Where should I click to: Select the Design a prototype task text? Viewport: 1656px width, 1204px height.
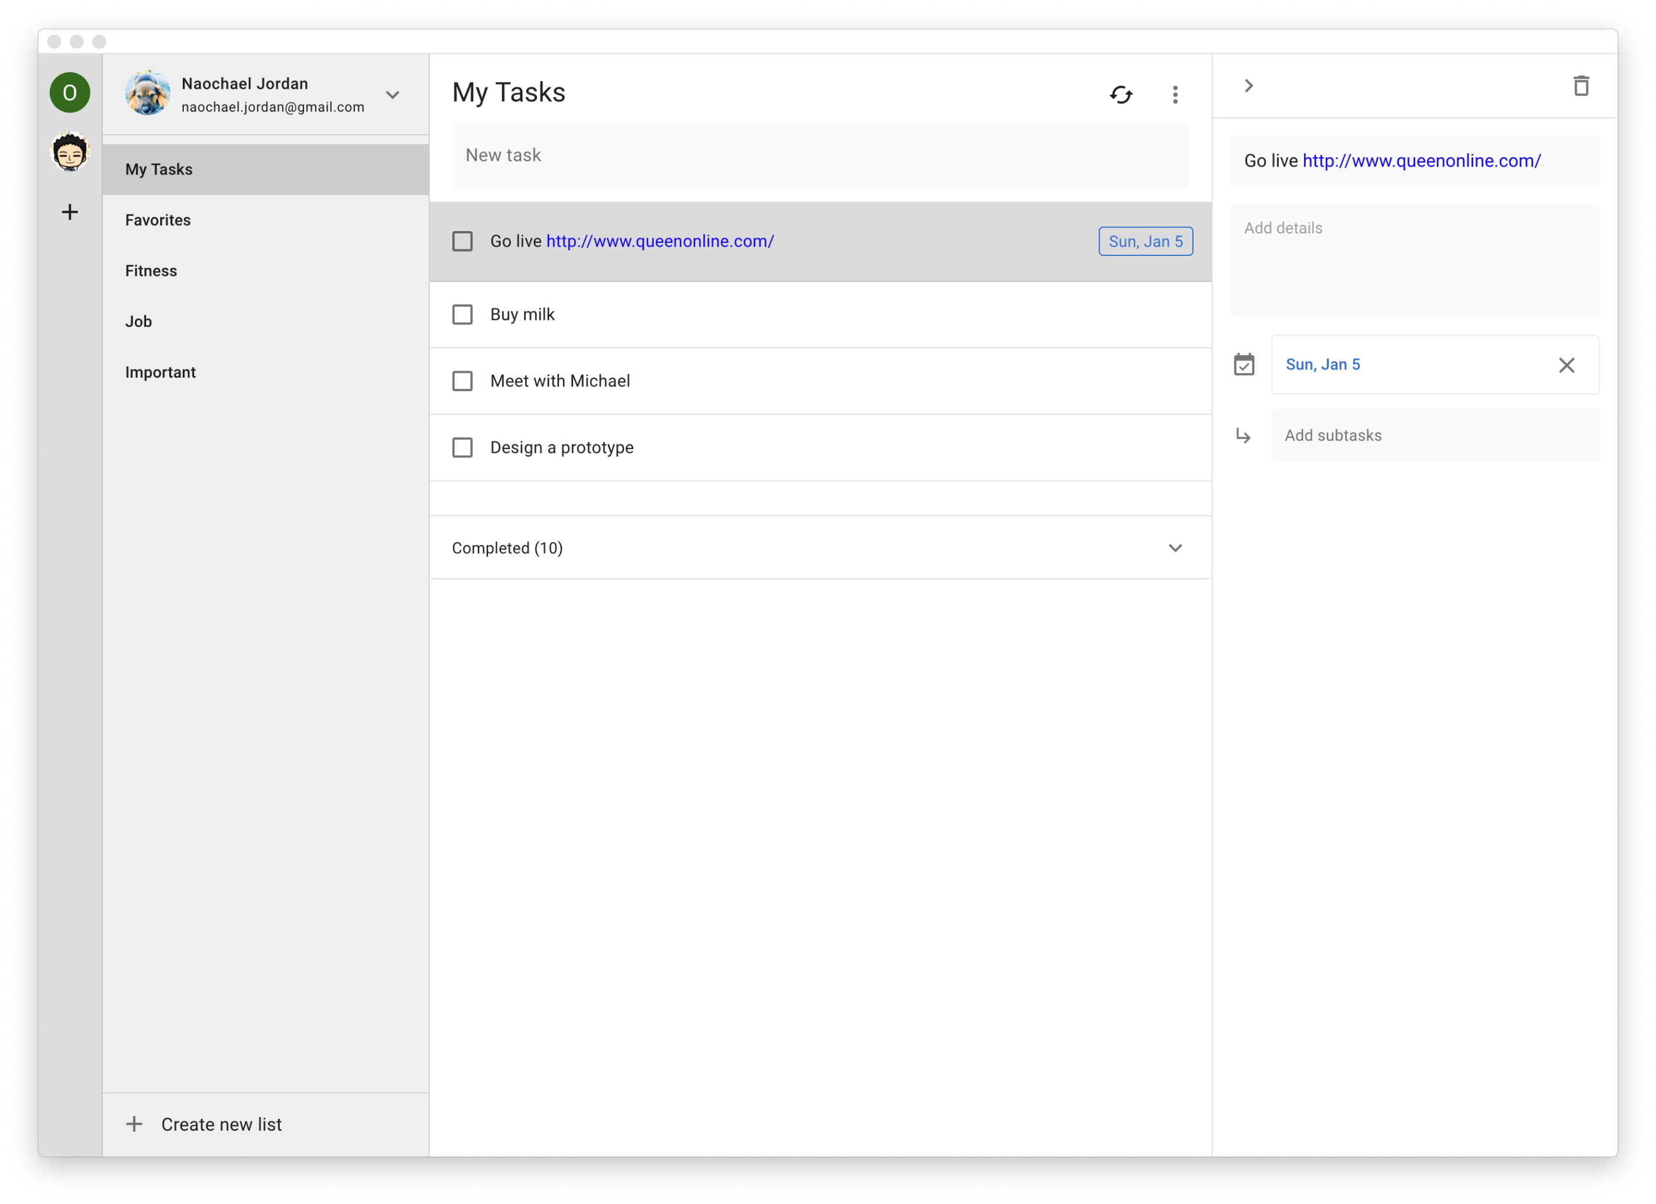click(x=561, y=447)
